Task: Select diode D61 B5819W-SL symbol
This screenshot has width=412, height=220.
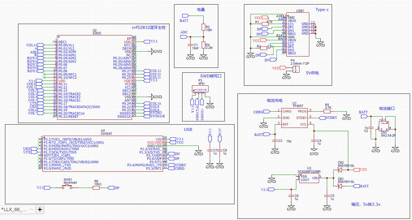Action: [x=340, y=186]
